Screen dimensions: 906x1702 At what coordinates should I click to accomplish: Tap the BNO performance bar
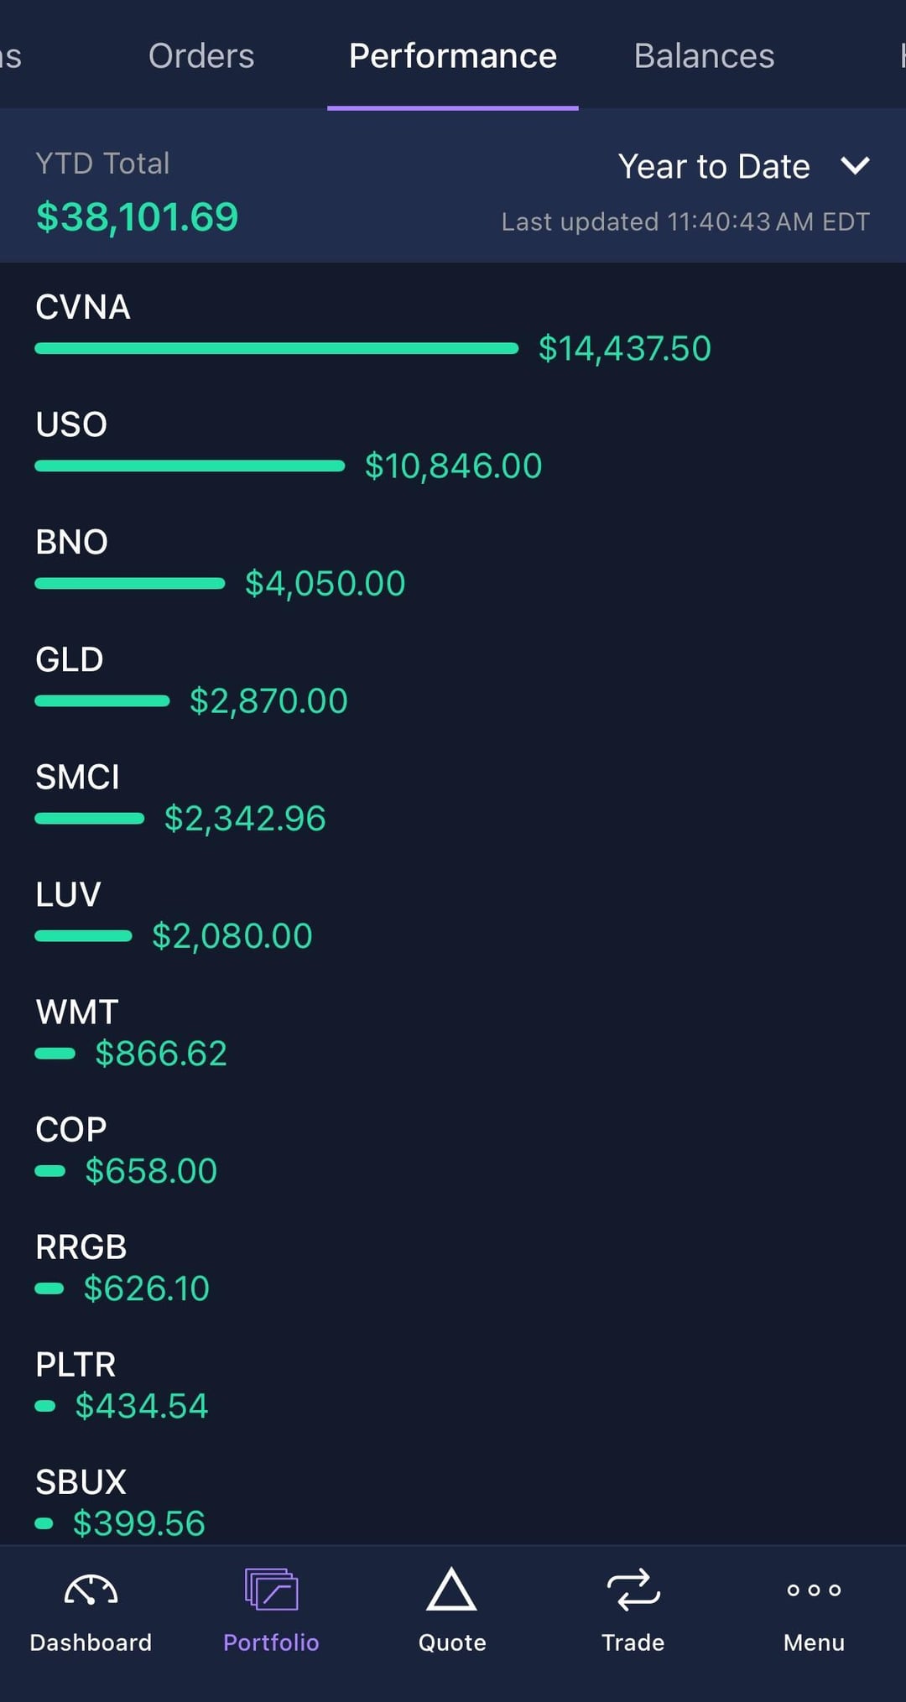click(130, 583)
